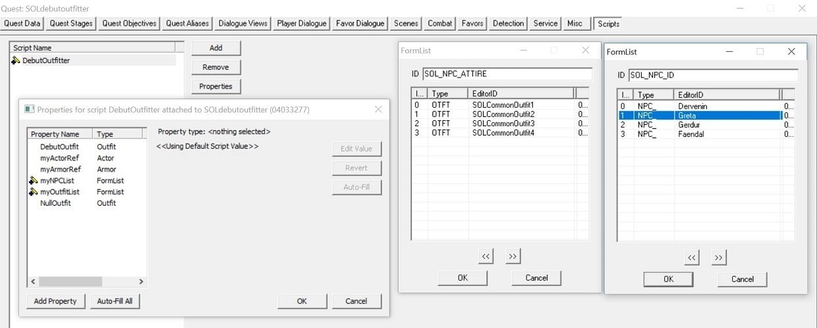Click property list Type column header
Image resolution: width=817 pixels, height=328 pixels.
coord(119,134)
